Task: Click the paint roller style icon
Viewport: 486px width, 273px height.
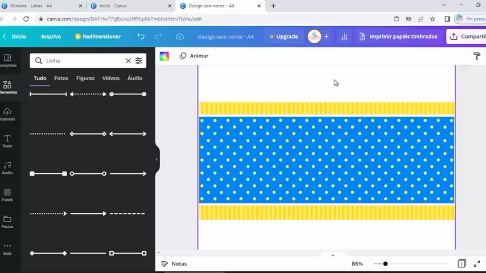Action: click(x=477, y=56)
